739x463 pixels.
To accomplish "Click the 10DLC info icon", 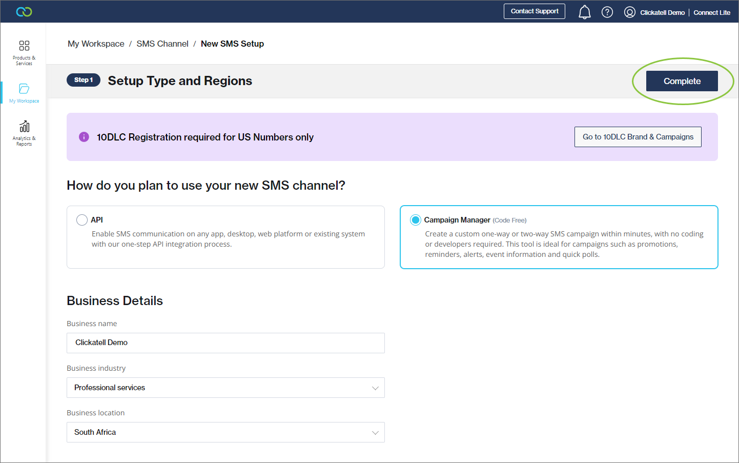I will pyautogui.click(x=84, y=137).
